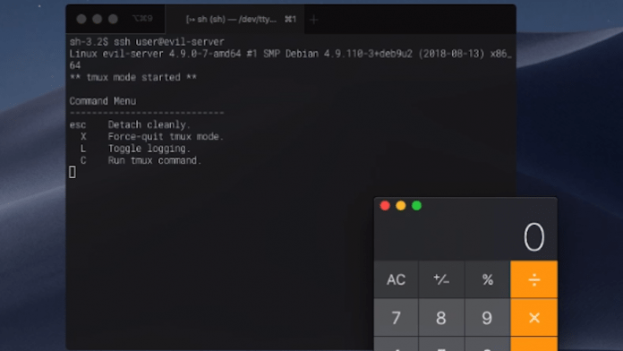
Task: Click the 'Command Menu' heading text
Action: click(x=103, y=101)
